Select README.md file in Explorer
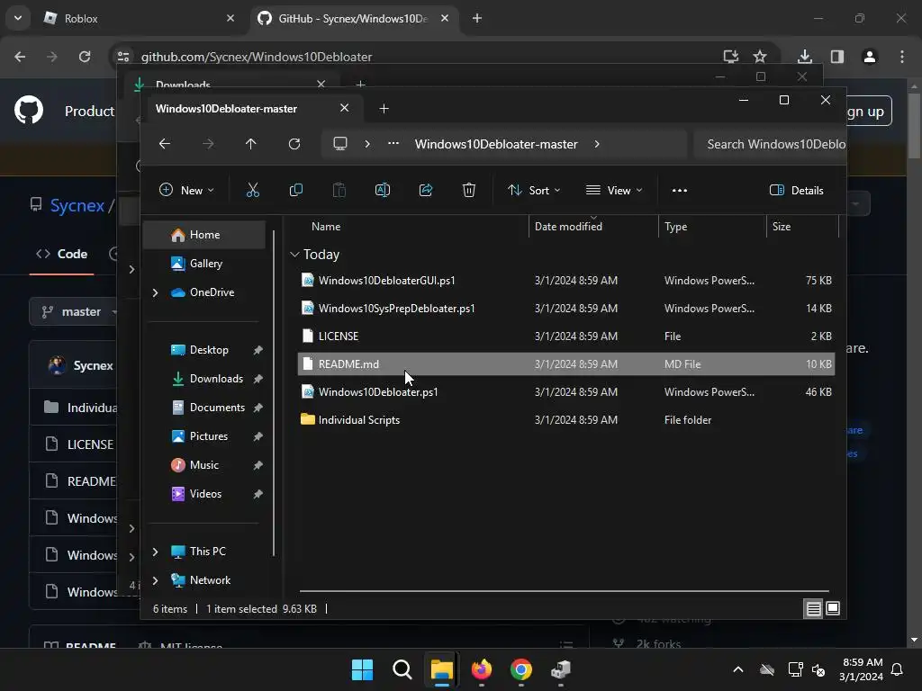The image size is (922, 691). [565, 363]
